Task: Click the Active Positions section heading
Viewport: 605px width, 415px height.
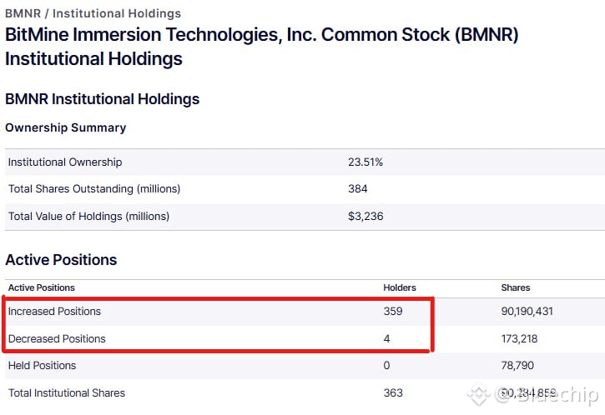Action: pos(61,259)
